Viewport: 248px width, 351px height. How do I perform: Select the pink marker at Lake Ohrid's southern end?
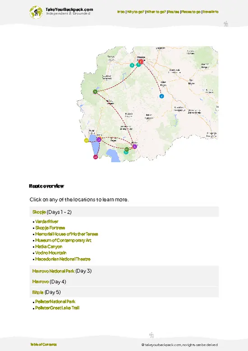(x=95, y=157)
